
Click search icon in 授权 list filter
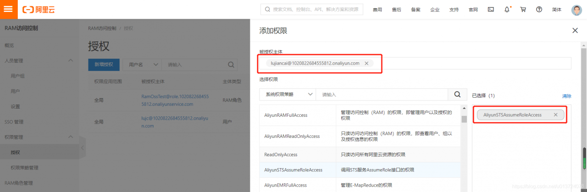coord(231,65)
